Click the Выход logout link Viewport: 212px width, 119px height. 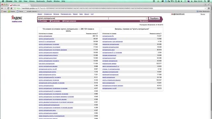click(203, 14)
